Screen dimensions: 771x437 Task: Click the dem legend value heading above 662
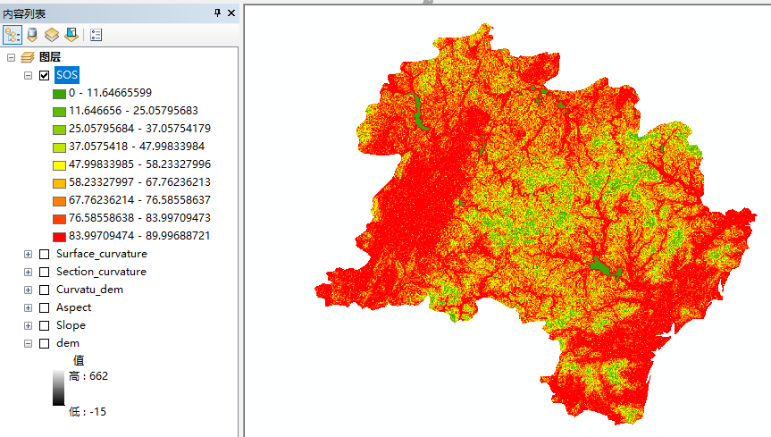coord(79,360)
